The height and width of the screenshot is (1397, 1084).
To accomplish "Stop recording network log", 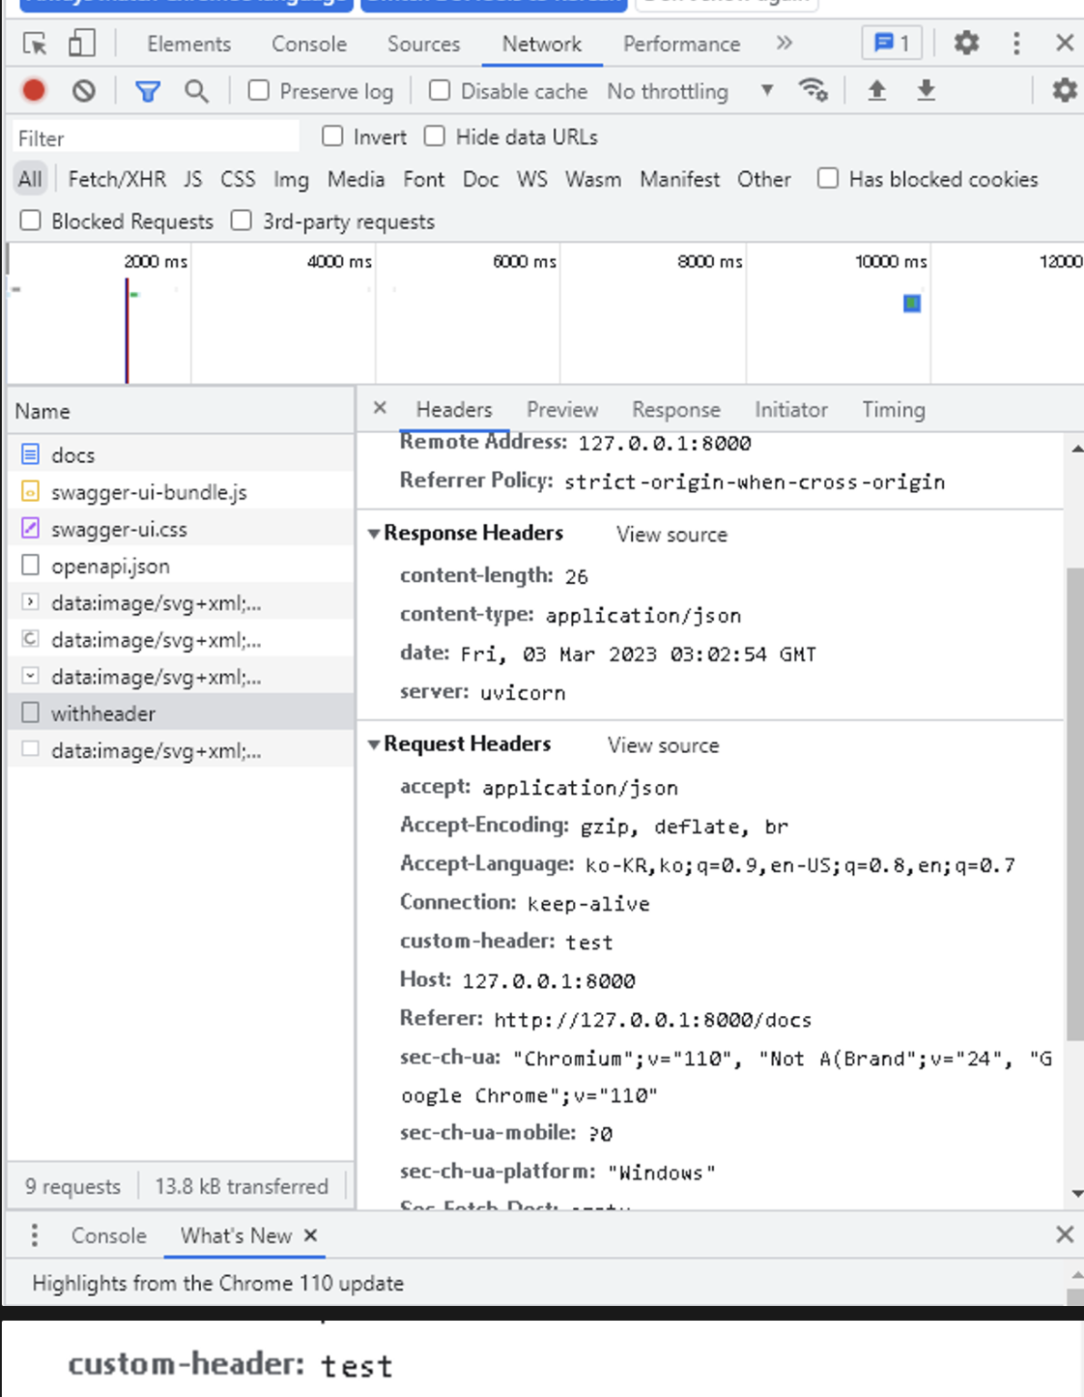I will click(35, 91).
